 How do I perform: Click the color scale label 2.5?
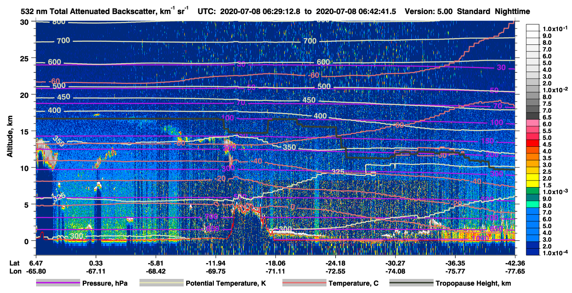[547, 172]
